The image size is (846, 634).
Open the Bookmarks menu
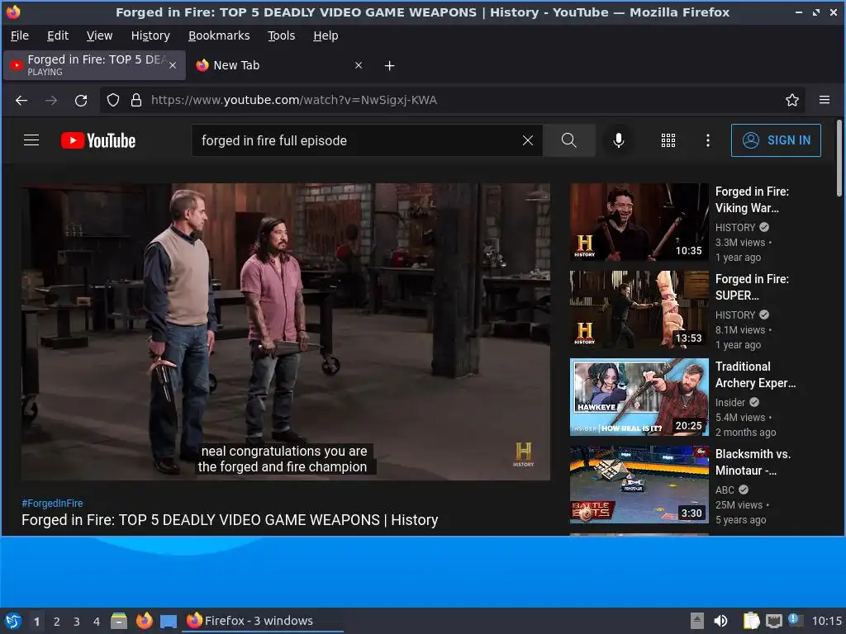click(219, 35)
